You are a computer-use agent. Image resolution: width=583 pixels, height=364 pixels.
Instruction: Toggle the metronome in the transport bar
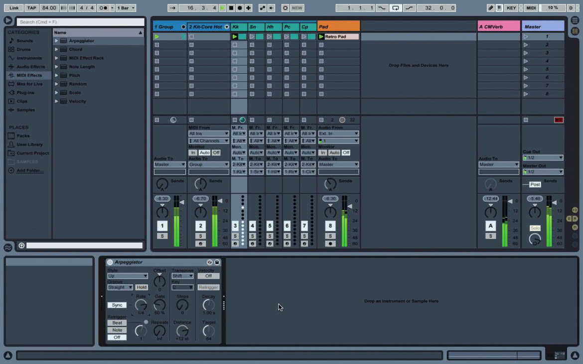pyautogui.click(x=104, y=8)
